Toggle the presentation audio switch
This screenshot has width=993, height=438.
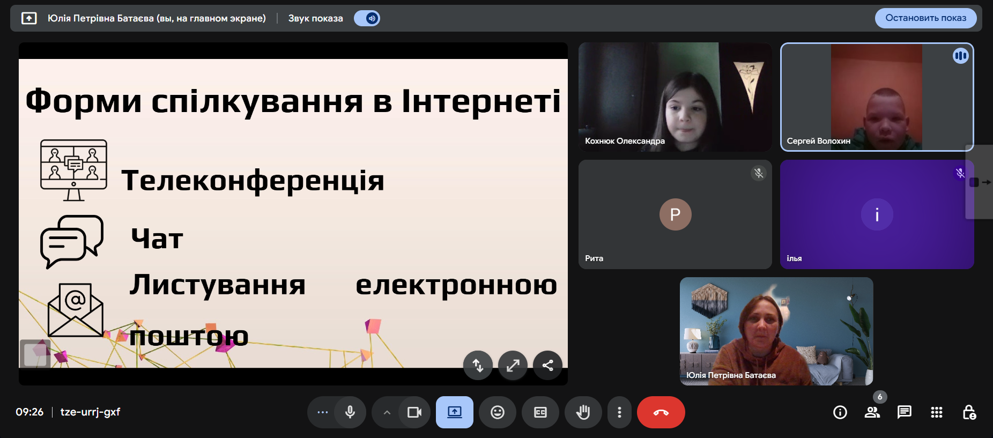[x=367, y=18]
